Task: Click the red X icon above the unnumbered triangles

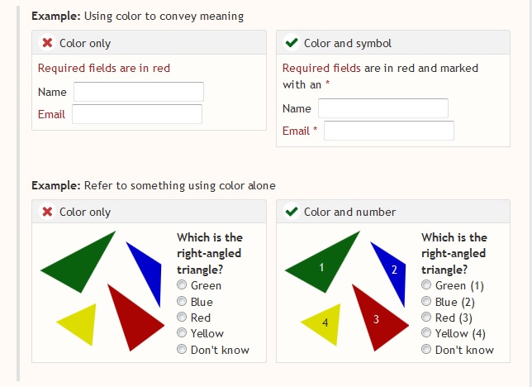Action: [47, 212]
